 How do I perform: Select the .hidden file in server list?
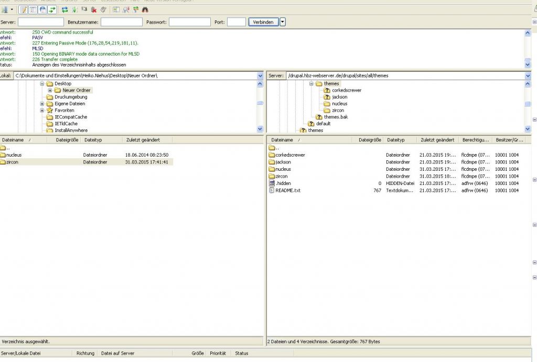pos(283,183)
